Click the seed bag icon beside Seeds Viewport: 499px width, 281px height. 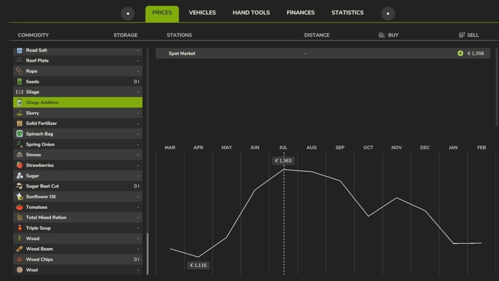coord(19,81)
